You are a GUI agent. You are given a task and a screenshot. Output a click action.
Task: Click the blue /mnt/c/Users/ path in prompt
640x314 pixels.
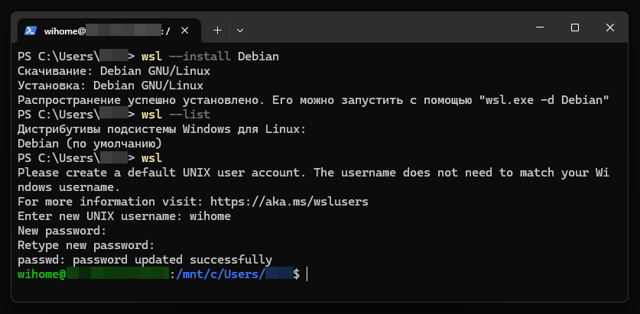tap(220, 274)
